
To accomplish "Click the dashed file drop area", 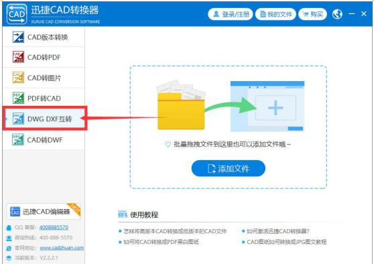I will (229, 127).
